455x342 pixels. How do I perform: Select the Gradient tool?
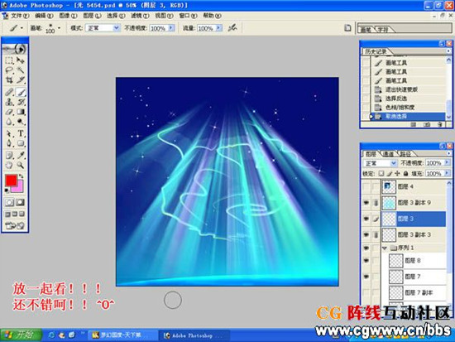click(21, 112)
